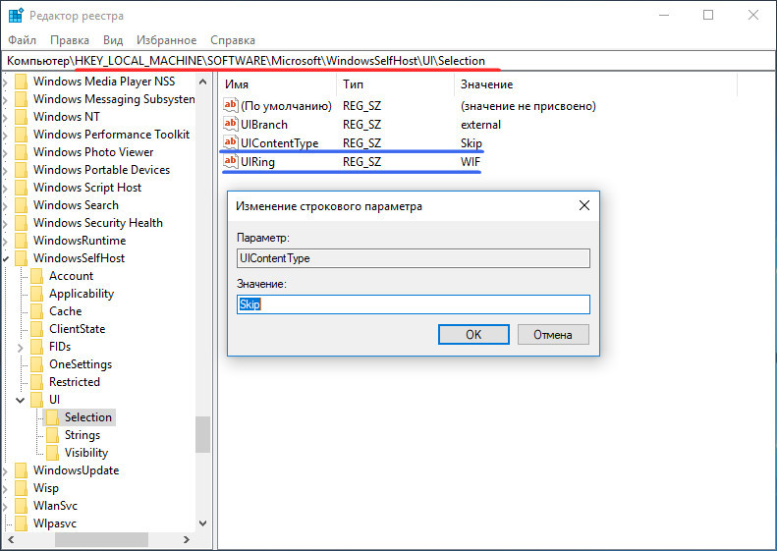
Task: Select the UIBranch value name
Action: coord(264,125)
